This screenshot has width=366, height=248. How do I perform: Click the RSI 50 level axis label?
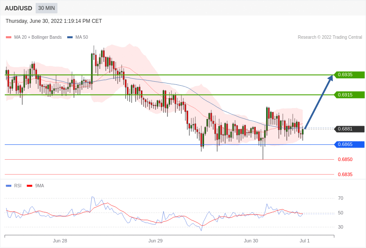[x=341, y=213]
